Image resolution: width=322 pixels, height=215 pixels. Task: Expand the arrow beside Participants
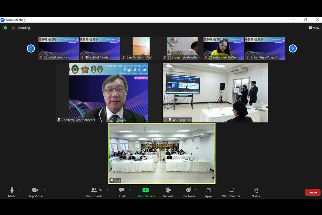point(108,190)
